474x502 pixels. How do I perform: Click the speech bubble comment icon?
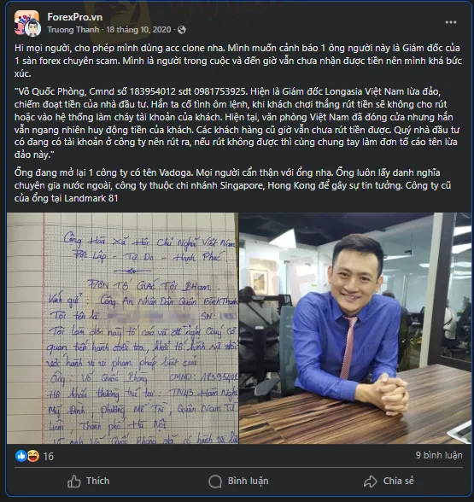[215, 482]
